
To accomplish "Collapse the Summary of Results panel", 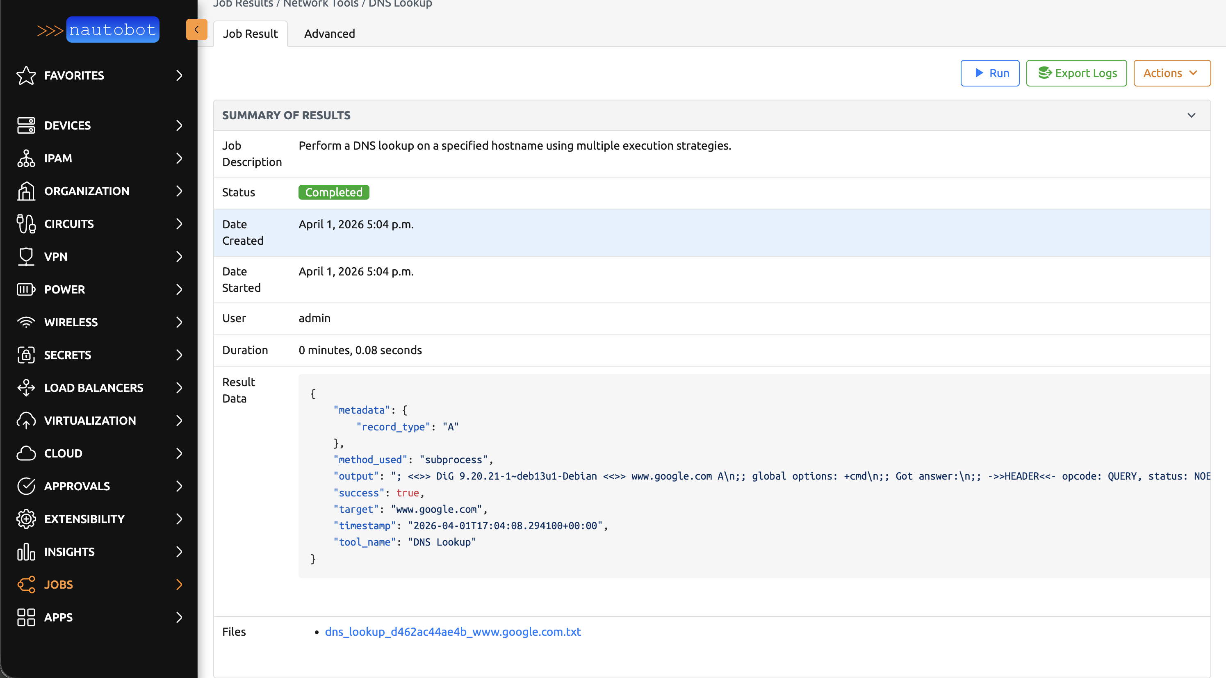I will coord(1191,116).
